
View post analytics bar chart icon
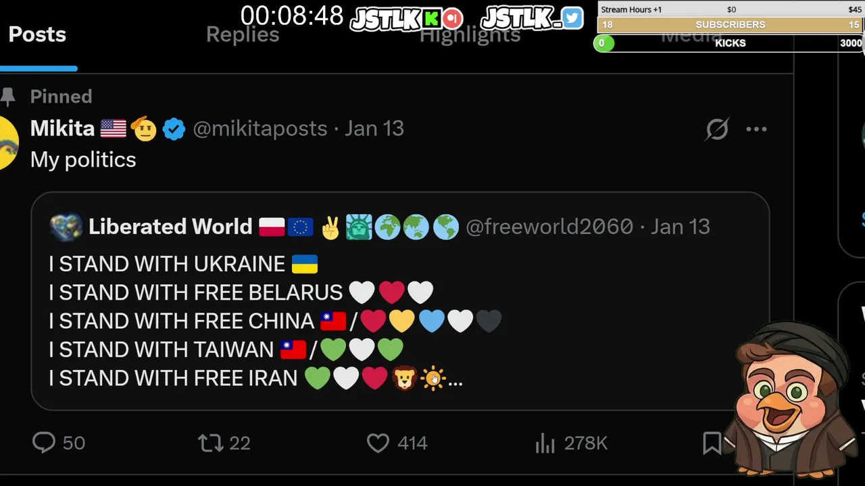[545, 443]
